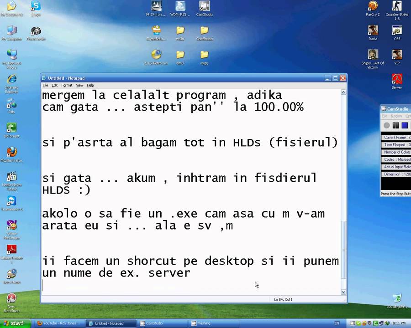Screen dimensions: 411x328
Task: Open Notepad View menu
Action: pos(79,85)
